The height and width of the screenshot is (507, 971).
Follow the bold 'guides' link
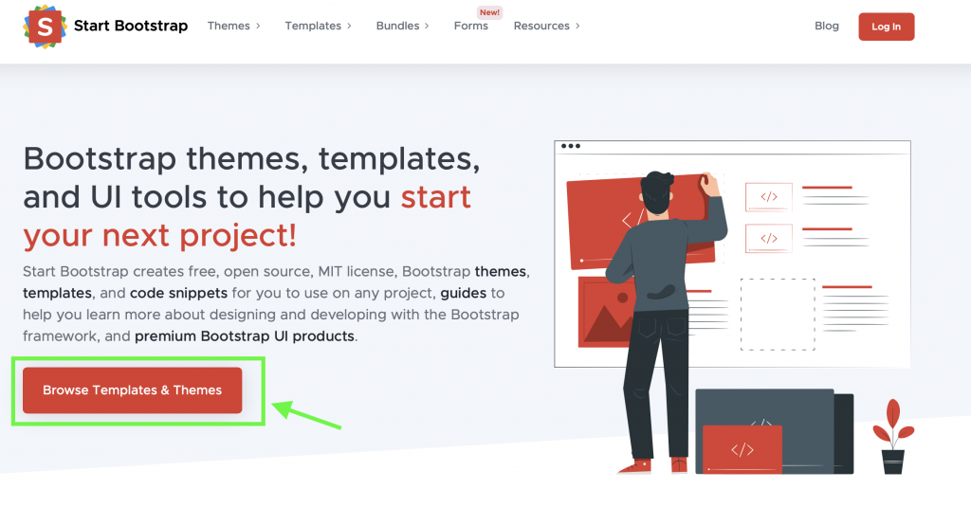pyautogui.click(x=463, y=293)
